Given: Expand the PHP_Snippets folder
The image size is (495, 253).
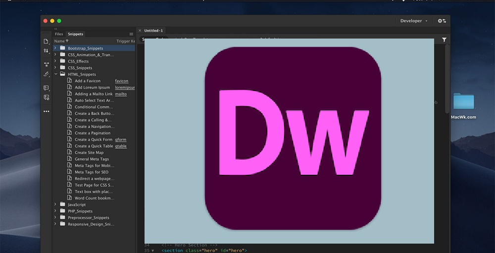Looking at the screenshot, I should tap(55, 211).
